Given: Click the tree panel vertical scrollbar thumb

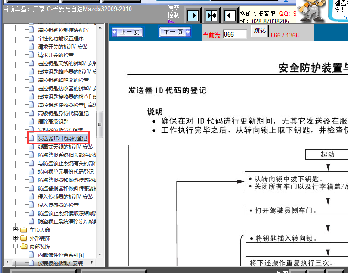Looking at the screenshot, I should tap(99, 124).
